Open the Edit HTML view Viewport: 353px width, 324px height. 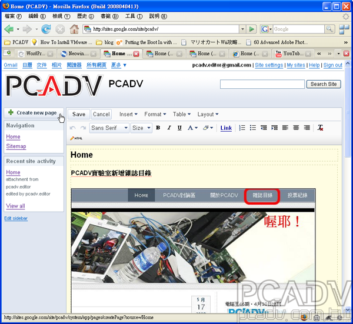pos(76,138)
